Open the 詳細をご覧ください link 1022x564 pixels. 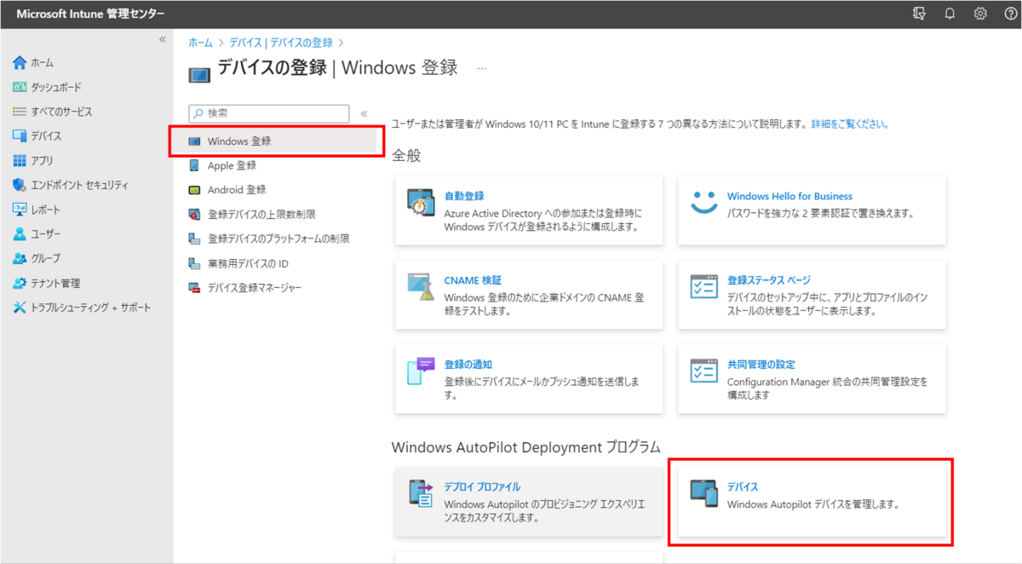click(849, 124)
